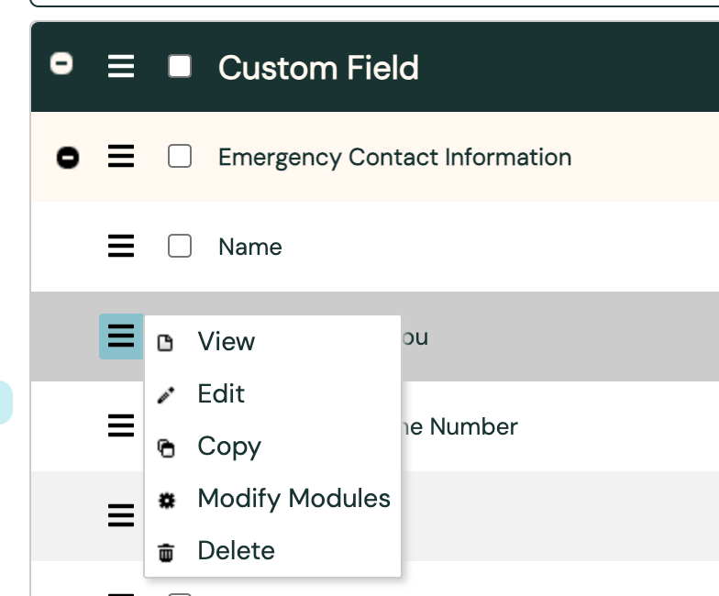719x596 pixels.
Task: Click the gear icon for Modify Modules
Action: (166, 500)
